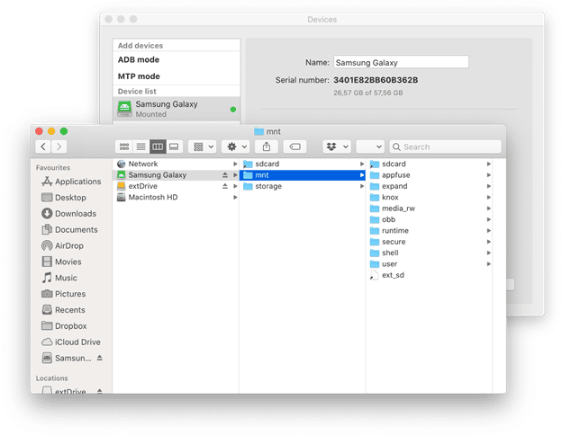Switch Finder to list view
The width and height of the screenshot is (562, 435).
(x=140, y=146)
